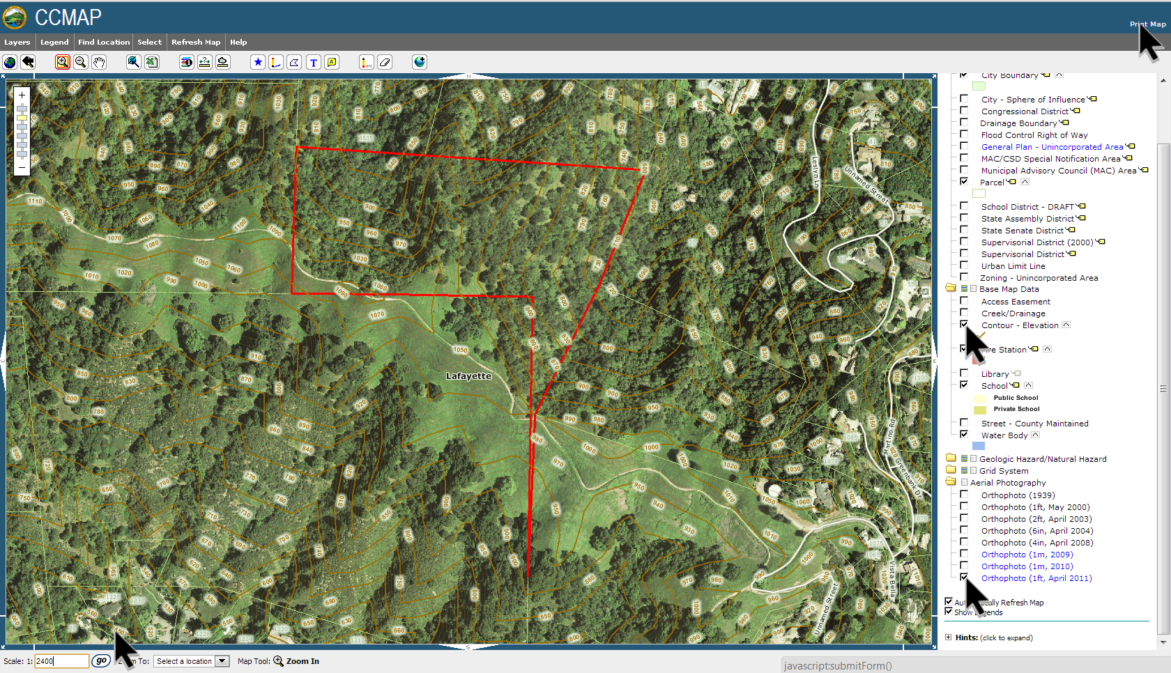The width and height of the screenshot is (1171, 673).
Task: Enable City - Sphere of Influence layer
Action: (x=964, y=98)
